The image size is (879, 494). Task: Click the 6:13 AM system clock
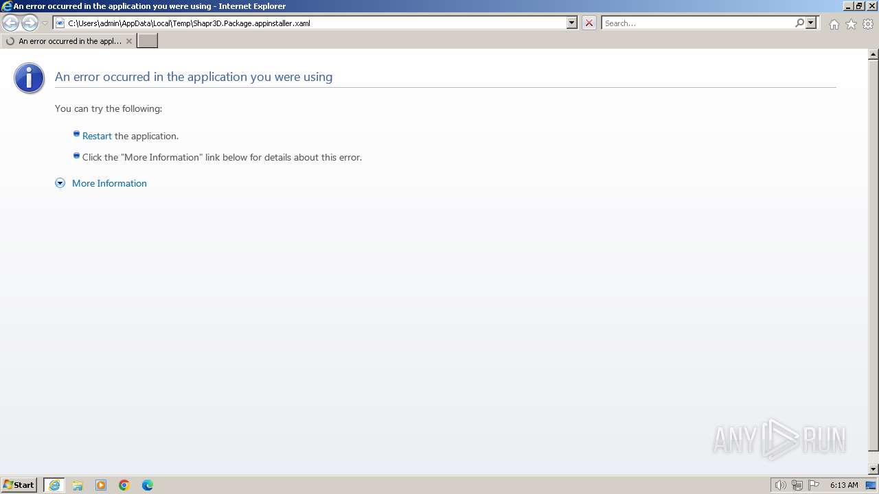[844, 485]
